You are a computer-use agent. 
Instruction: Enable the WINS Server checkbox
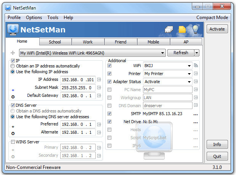pyautogui.click(x=13, y=142)
